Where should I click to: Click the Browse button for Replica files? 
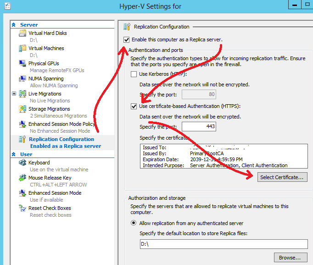pos(290,258)
